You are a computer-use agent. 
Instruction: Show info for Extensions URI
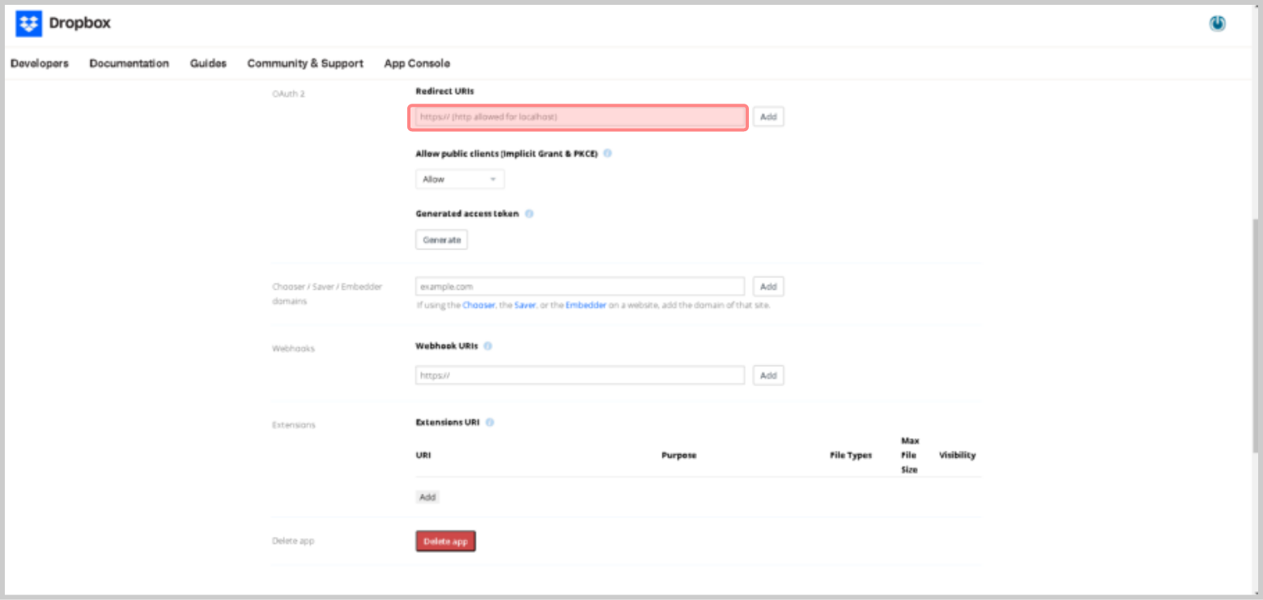click(490, 422)
